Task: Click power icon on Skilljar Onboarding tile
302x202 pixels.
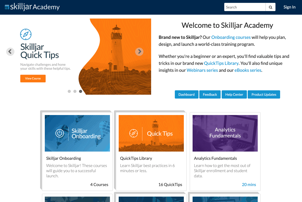Action: pyautogui.click(x=60, y=133)
